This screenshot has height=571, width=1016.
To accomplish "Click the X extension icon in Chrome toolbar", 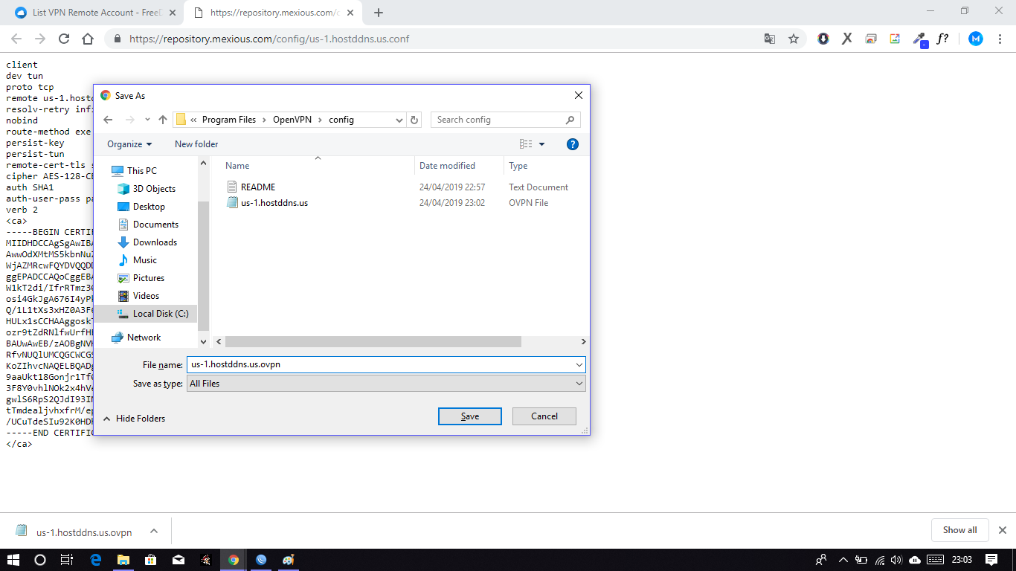I will [x=846, y=39].
